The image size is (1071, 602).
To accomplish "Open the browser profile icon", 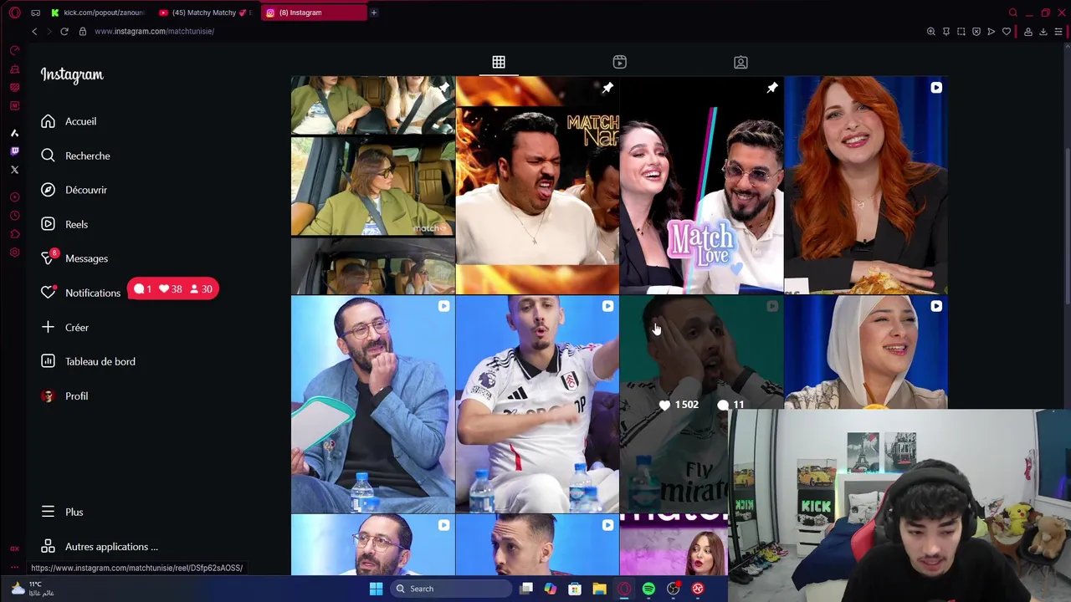I will tap(1028, 32).
